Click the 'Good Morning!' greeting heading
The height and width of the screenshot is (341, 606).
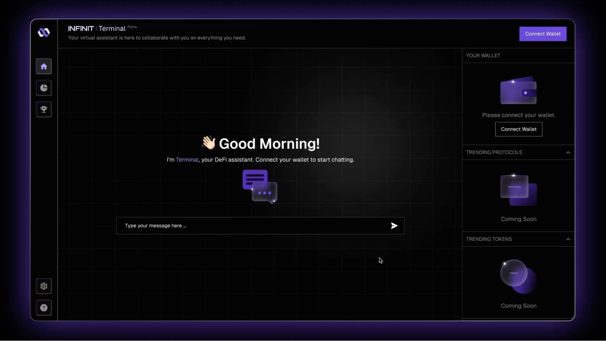269,144
